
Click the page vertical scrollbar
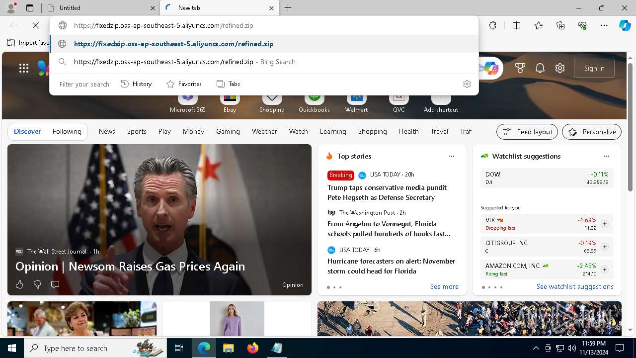631,128
